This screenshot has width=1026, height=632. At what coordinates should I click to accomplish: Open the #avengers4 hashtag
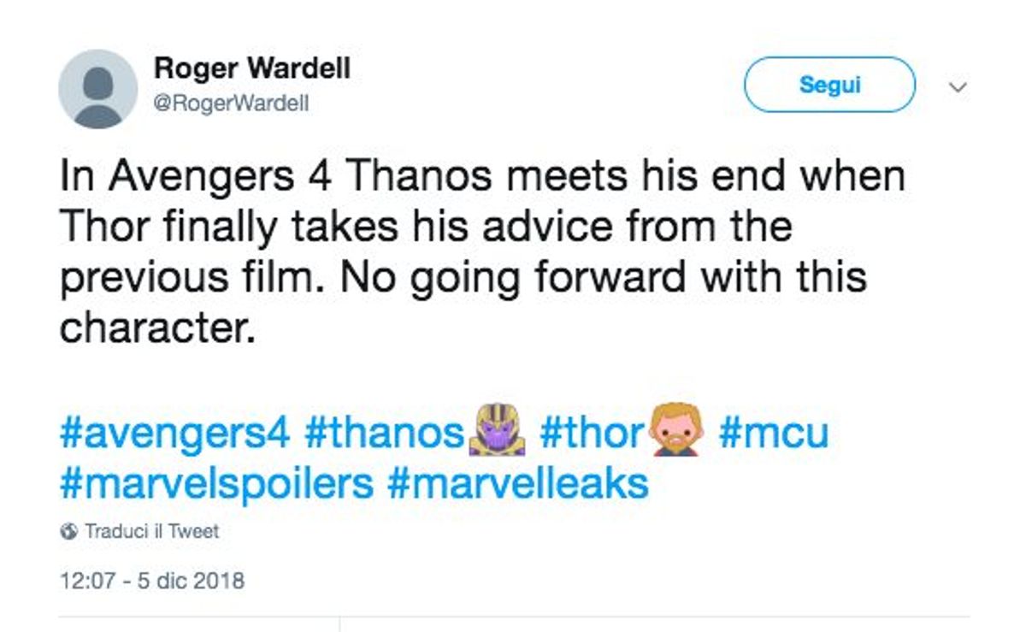tap(175, 434)
